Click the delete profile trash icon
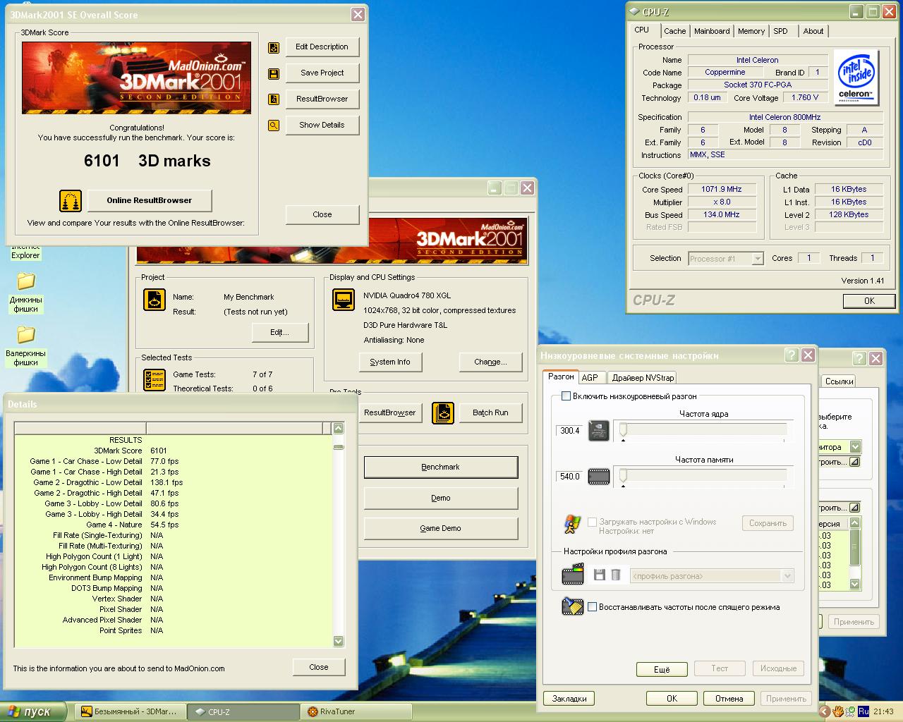This screenshot has width=903, height=722. (x=615, y=575)
